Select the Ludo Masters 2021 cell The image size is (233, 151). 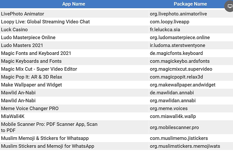tap(22, 45)
